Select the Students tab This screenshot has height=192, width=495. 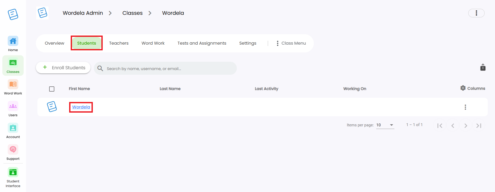(87, 43)
